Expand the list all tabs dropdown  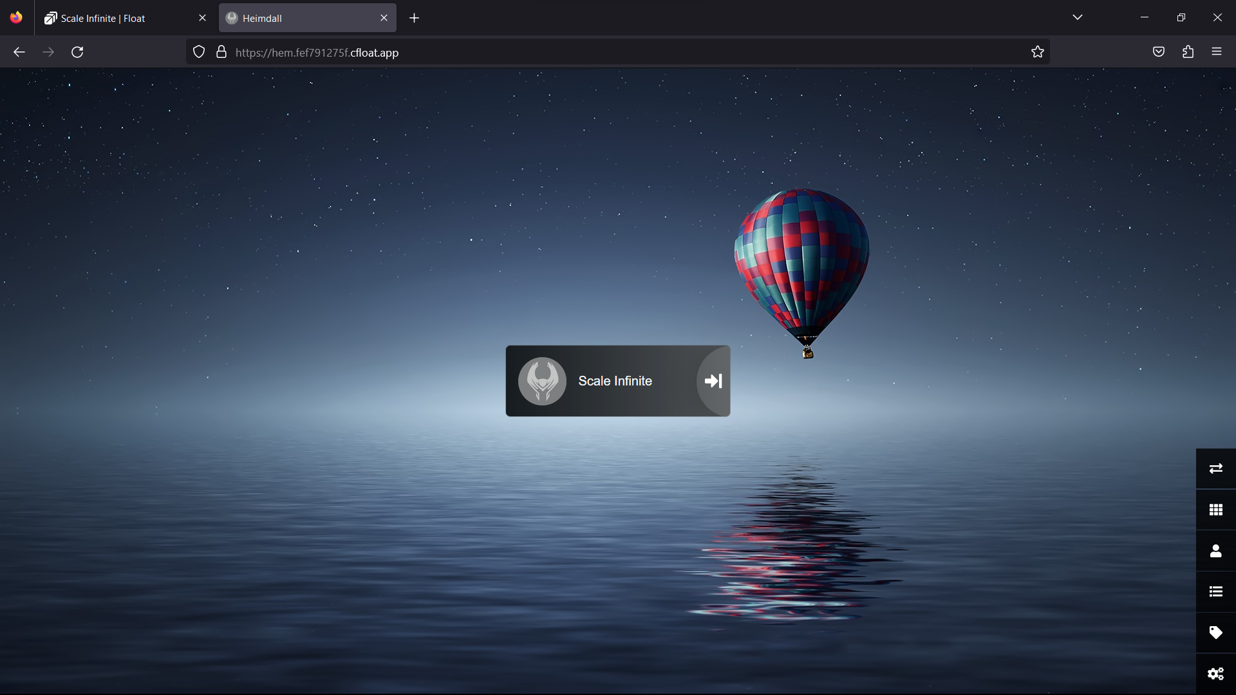pos(1078,17)
